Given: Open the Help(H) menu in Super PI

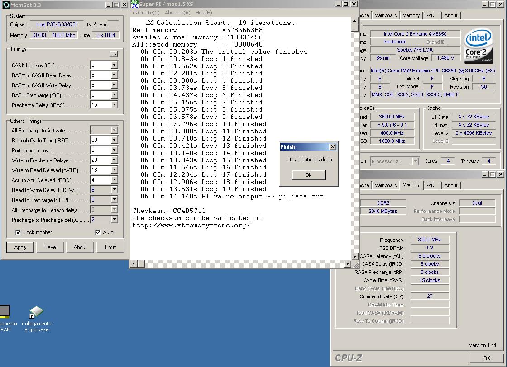Looking at the screenshot, I should pyautogui.click(x=204, y=13).
